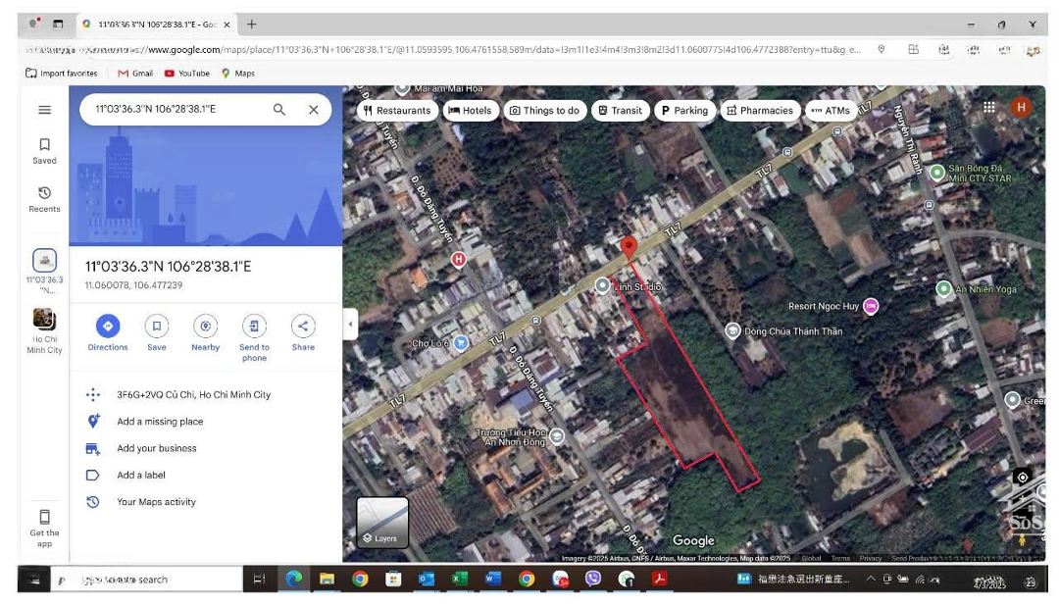Open Microsoft Edge from the taskbar
Screen dimensions: 1059x606
pos(293,580)
